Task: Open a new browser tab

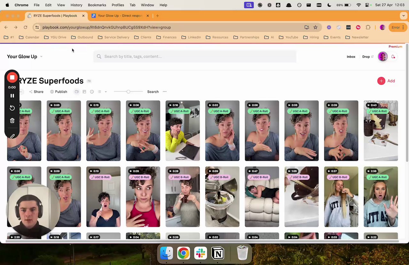Action: pos(158,16)
